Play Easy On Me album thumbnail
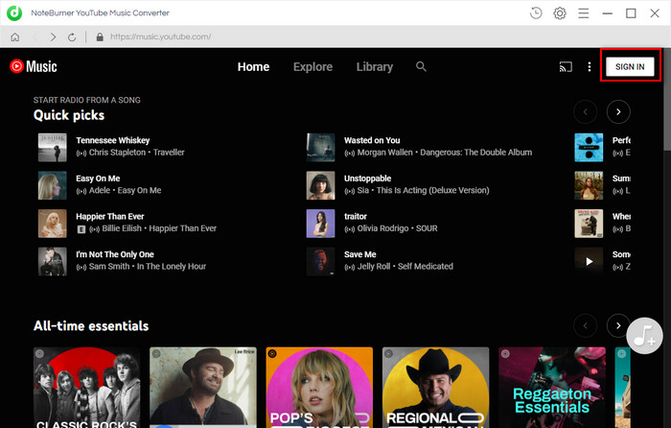 (52, 185)
